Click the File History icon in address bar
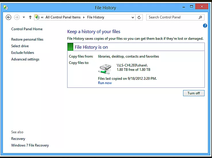212x158 pixels. click(37, 17)
